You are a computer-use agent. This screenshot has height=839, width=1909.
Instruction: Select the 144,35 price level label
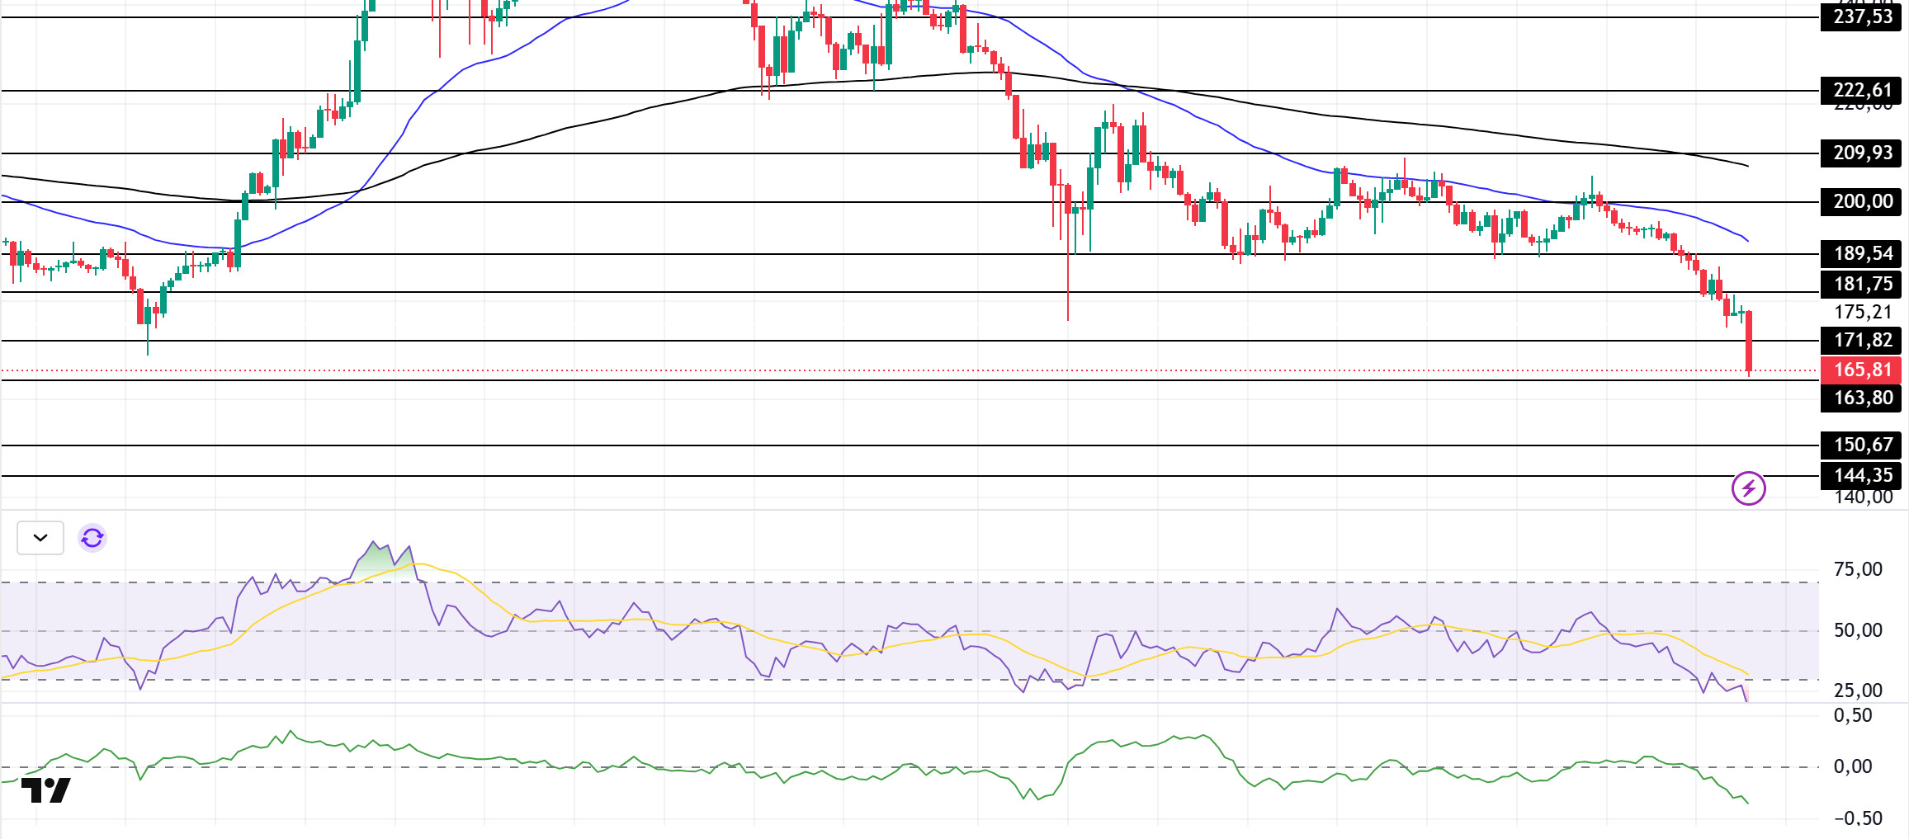(1863, 476)
